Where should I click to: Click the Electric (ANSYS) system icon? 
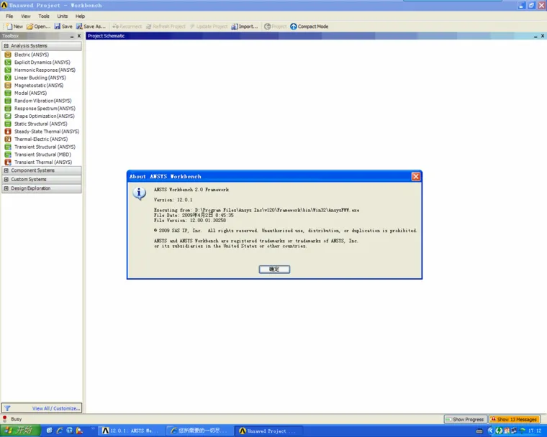pyautogui.click(x=8, y=55)
